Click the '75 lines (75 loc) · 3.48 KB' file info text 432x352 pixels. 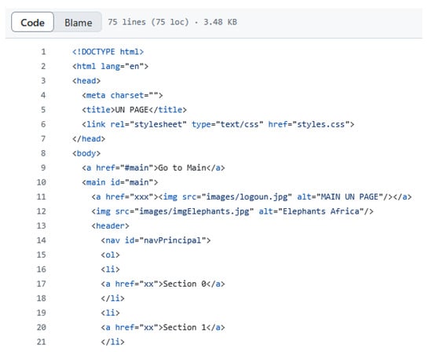172,22
